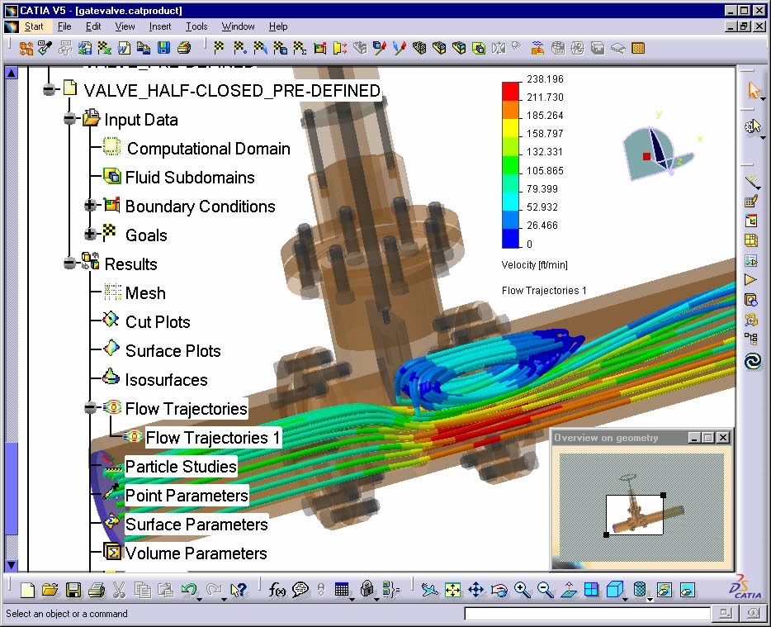Click the Print icon in bottom toolbar

pos(96,590)
